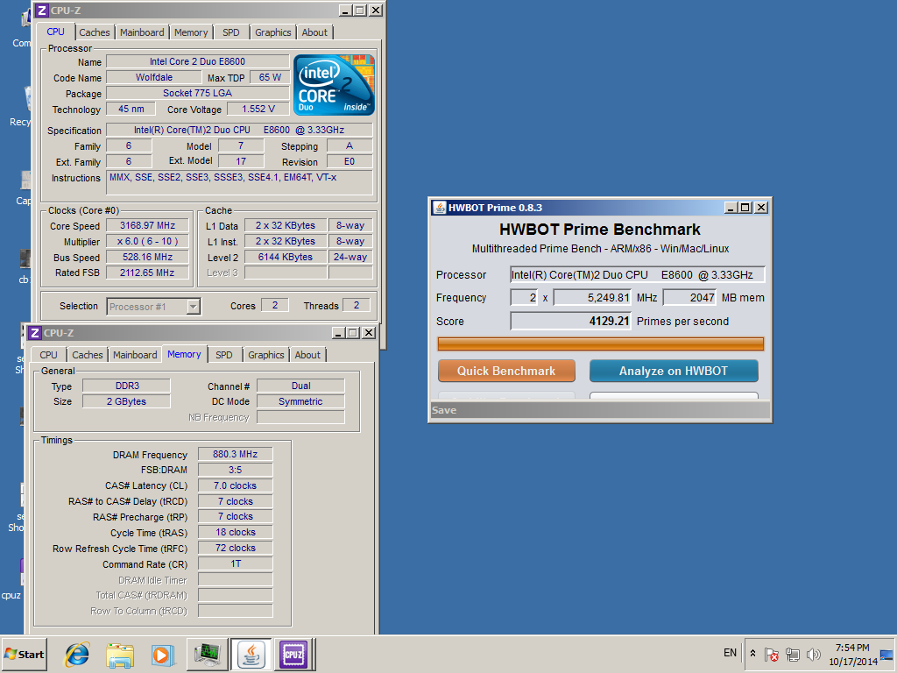Click the HWBOT Processor name field
Image resolution: width=897 pixels, height=673 pixels.
point(638,274)
